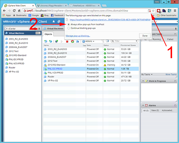Open the Google bookmark
179x143 pixels.
click(x=34, y=15)
